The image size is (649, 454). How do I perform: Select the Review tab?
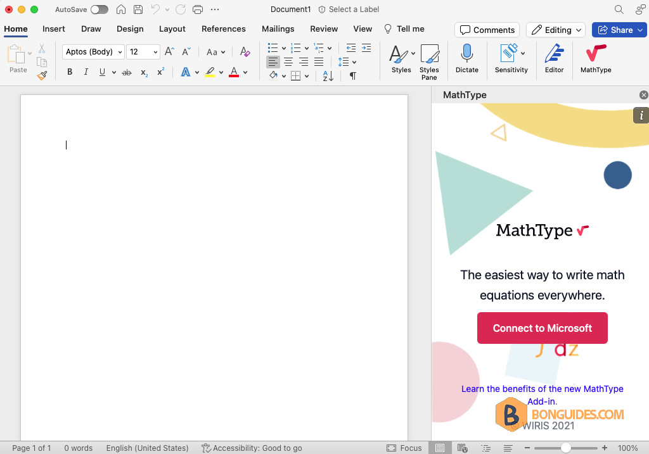click(324, 29)
